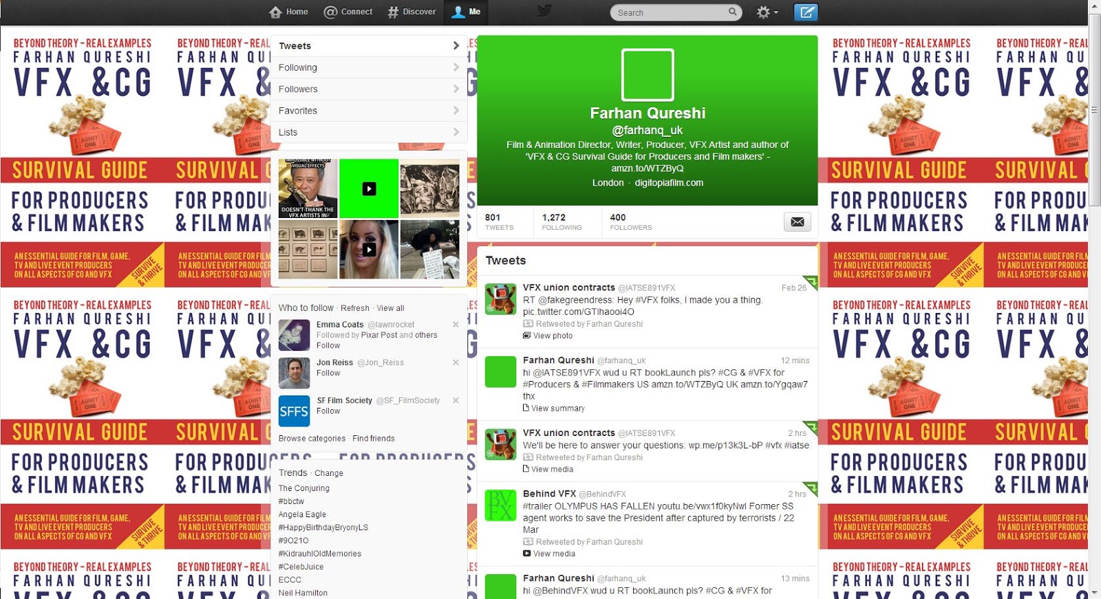View the 400 Followers count
1101x599 pixels.
[630, 221]
